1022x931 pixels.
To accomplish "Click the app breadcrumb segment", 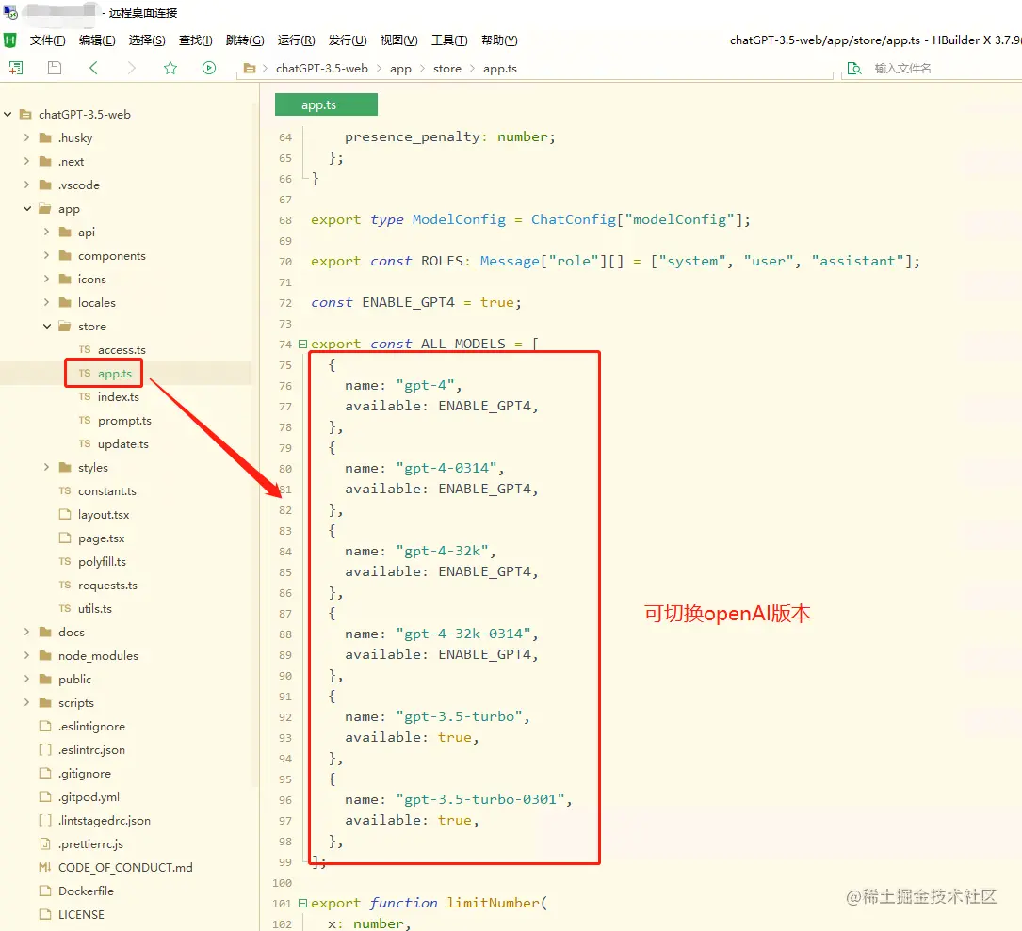I will (400, 69).
